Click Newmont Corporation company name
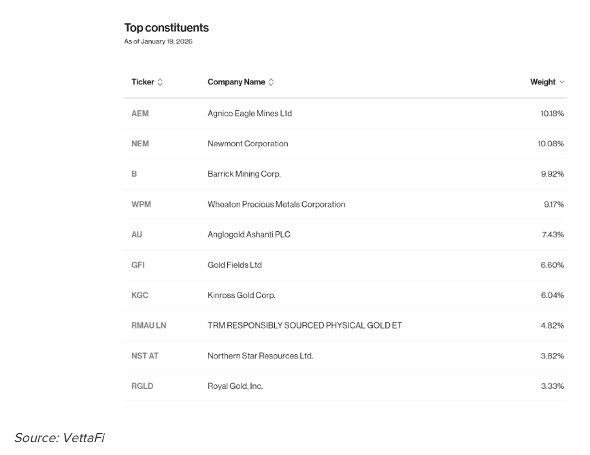 248,144
